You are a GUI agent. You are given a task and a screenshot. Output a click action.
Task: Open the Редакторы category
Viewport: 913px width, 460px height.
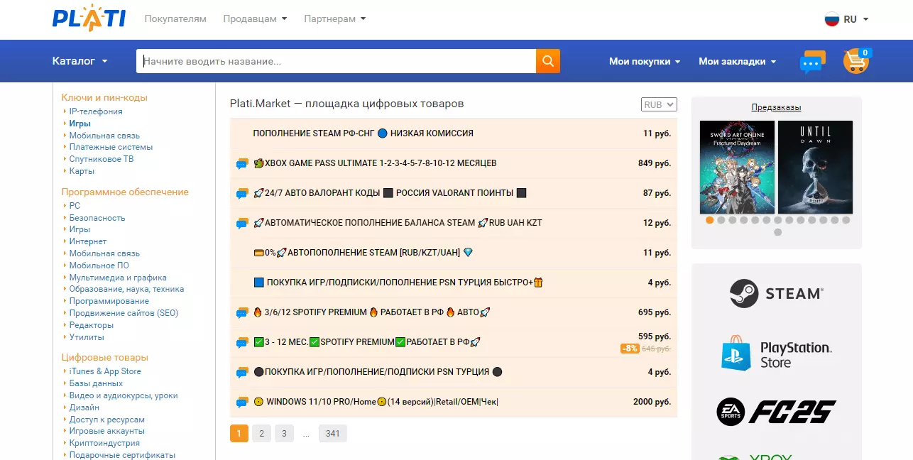point(92,325)
